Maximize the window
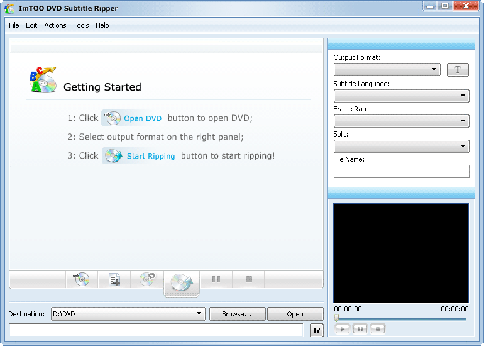The width and height of the screenshot is (484, 346). [445, 6]
